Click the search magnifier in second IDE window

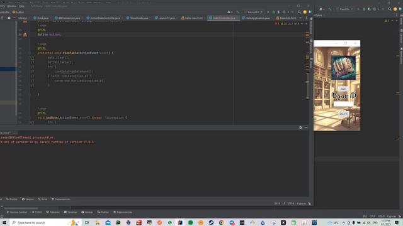389,9
